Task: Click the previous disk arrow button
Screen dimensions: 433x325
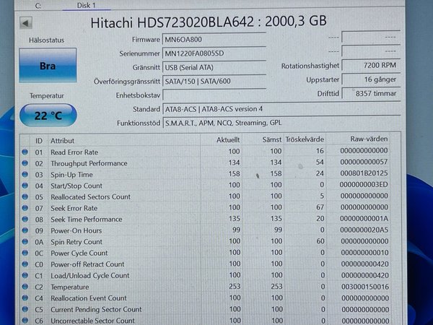Action: point(27,22)
